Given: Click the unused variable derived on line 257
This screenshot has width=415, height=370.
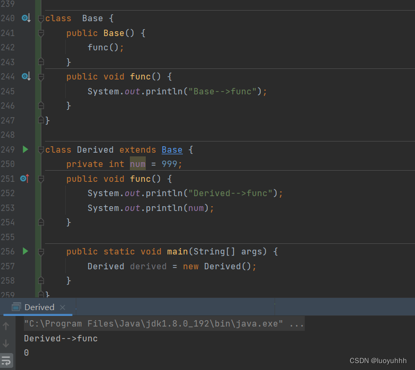Looking at the screenshot, I should click(x=148, y=266).
